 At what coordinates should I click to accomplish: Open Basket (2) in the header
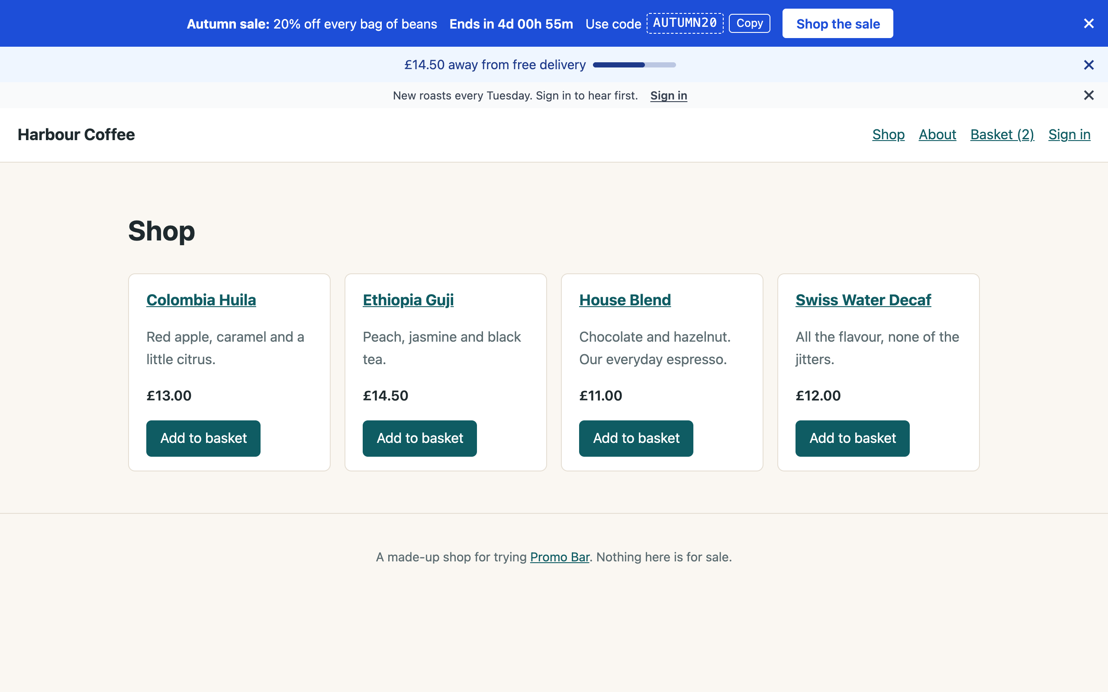1002,135
